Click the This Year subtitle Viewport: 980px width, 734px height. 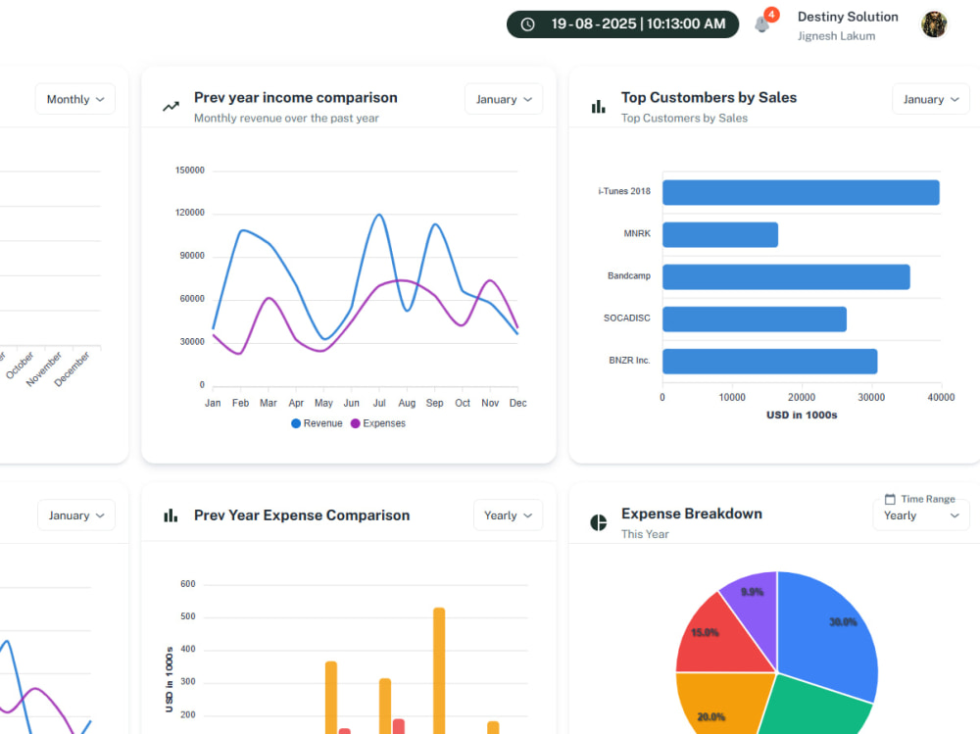click(x=645, y=534)
